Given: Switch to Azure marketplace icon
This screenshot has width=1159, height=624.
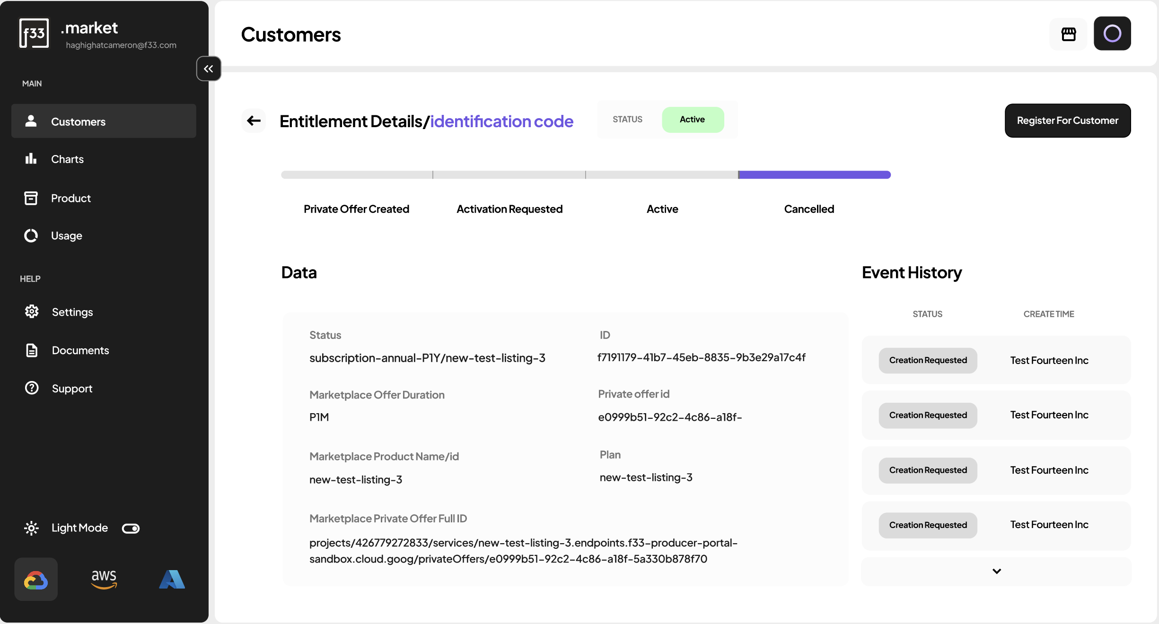Looking at the screenshot, I should (172, 580).
